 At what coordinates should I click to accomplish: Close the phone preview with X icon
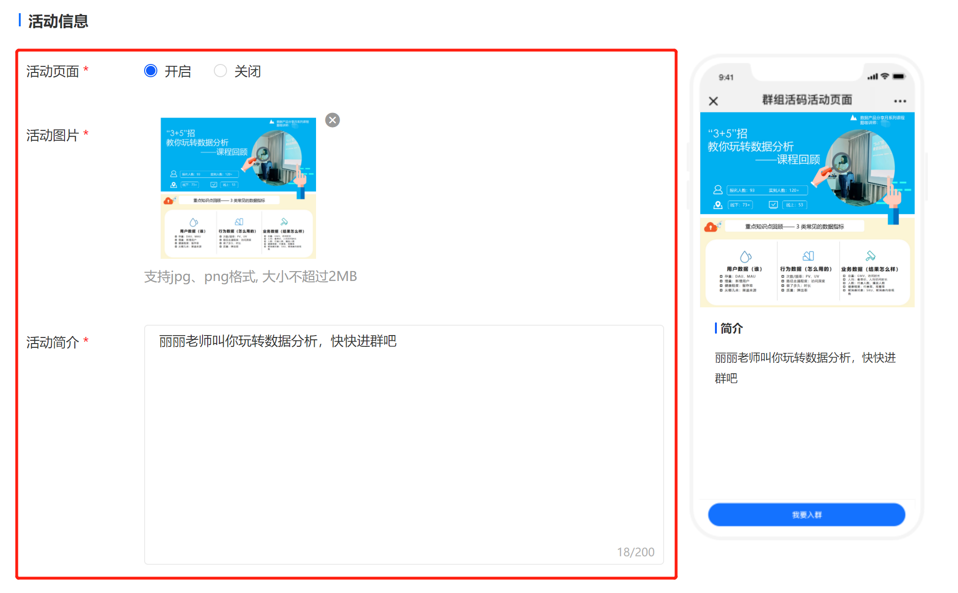pos(714,101)
